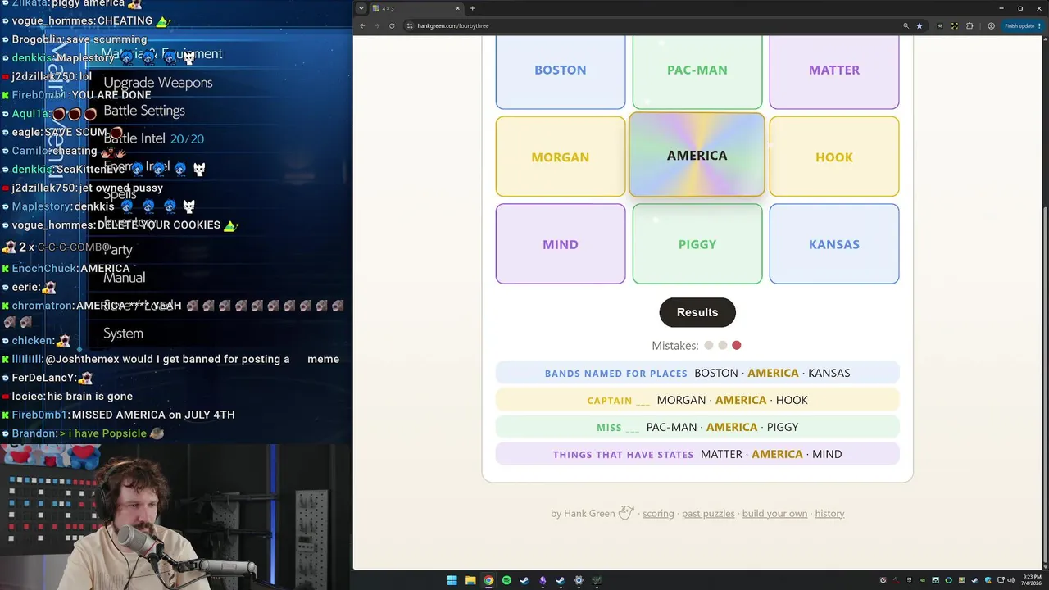Bookmark this page with star icon
The image size is (1049, 590).
point(920,25)
